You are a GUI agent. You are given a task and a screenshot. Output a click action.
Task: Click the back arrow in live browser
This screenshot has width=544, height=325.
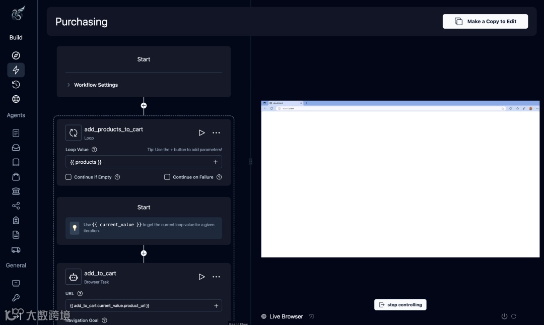point(265,109)
